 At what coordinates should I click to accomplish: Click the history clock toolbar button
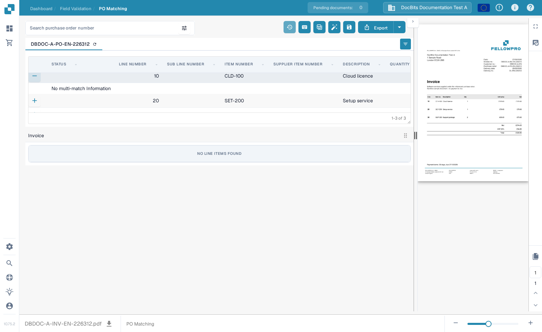tap(290, 27)
